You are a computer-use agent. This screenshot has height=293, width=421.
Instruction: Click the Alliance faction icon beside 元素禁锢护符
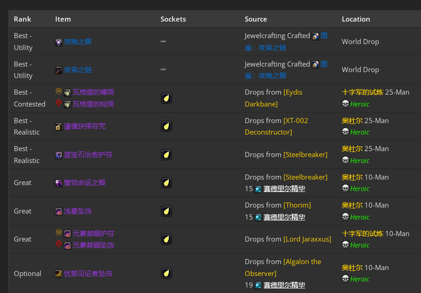coord(58,233)
